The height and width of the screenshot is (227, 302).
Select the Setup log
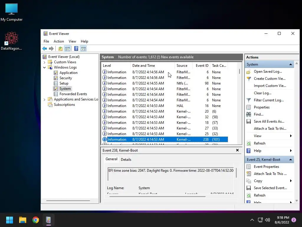pyautogui.click(x=64, y=83)
